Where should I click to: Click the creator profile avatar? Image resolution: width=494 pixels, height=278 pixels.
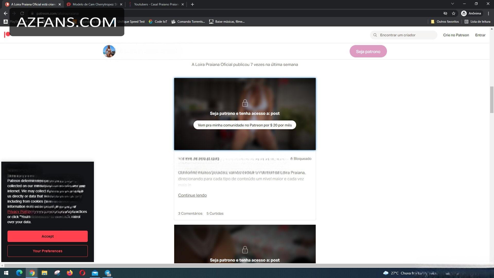click(x=109, y=51)
